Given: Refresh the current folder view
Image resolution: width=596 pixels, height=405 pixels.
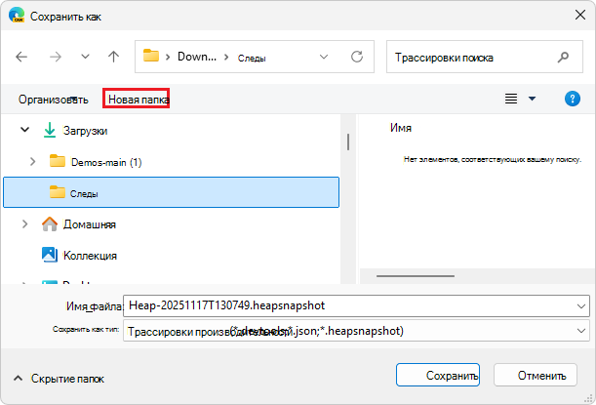Looking at the screenshot, I should 357,57.
